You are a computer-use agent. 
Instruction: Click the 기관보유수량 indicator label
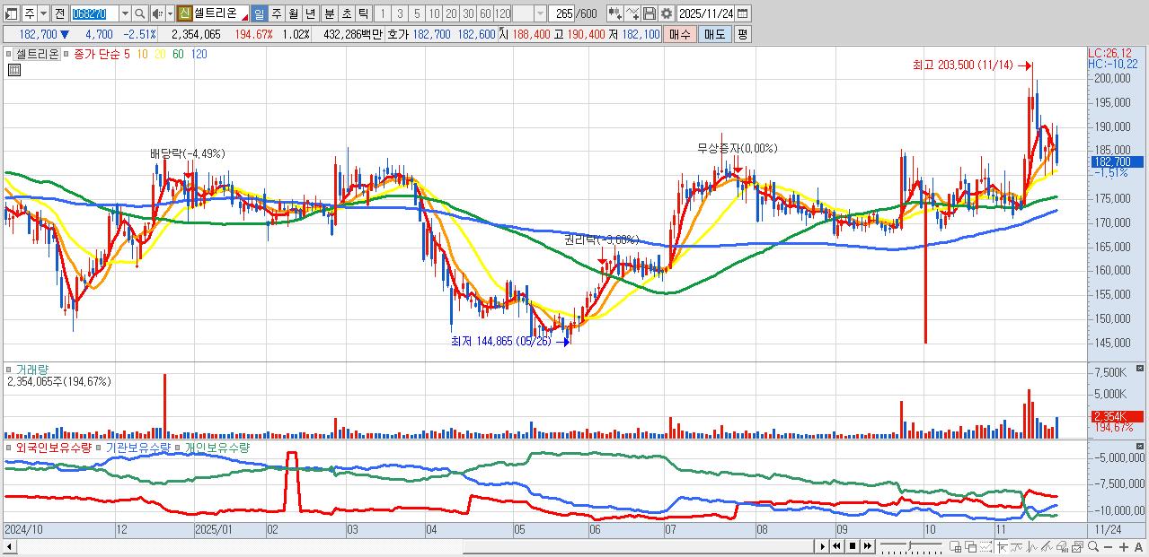[139, 447]
